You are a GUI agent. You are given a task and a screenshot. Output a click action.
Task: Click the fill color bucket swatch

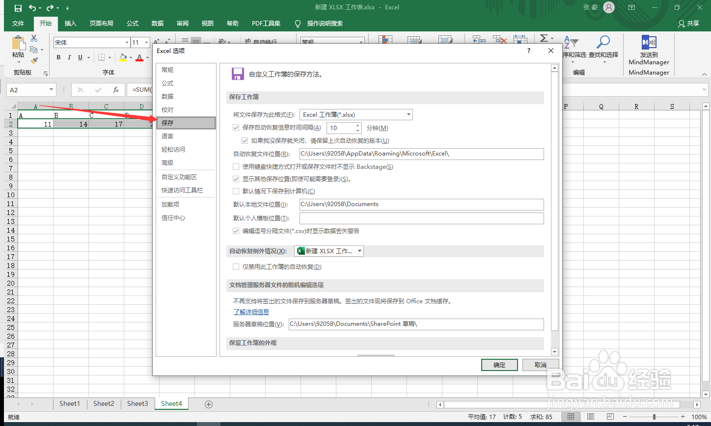coord(123,57)
